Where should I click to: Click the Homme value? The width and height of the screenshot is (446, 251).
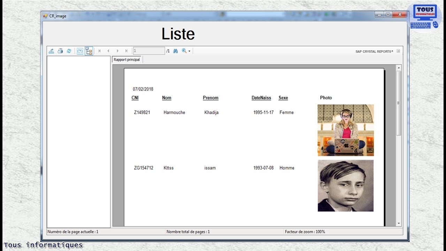pos(287,168)
